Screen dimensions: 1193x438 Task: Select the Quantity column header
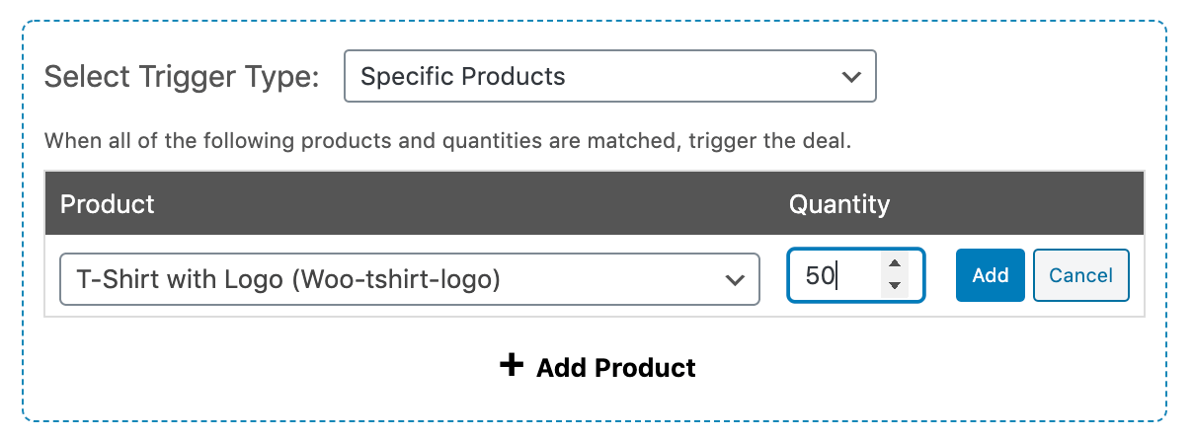pyautogui.click(x=839, y=204)
